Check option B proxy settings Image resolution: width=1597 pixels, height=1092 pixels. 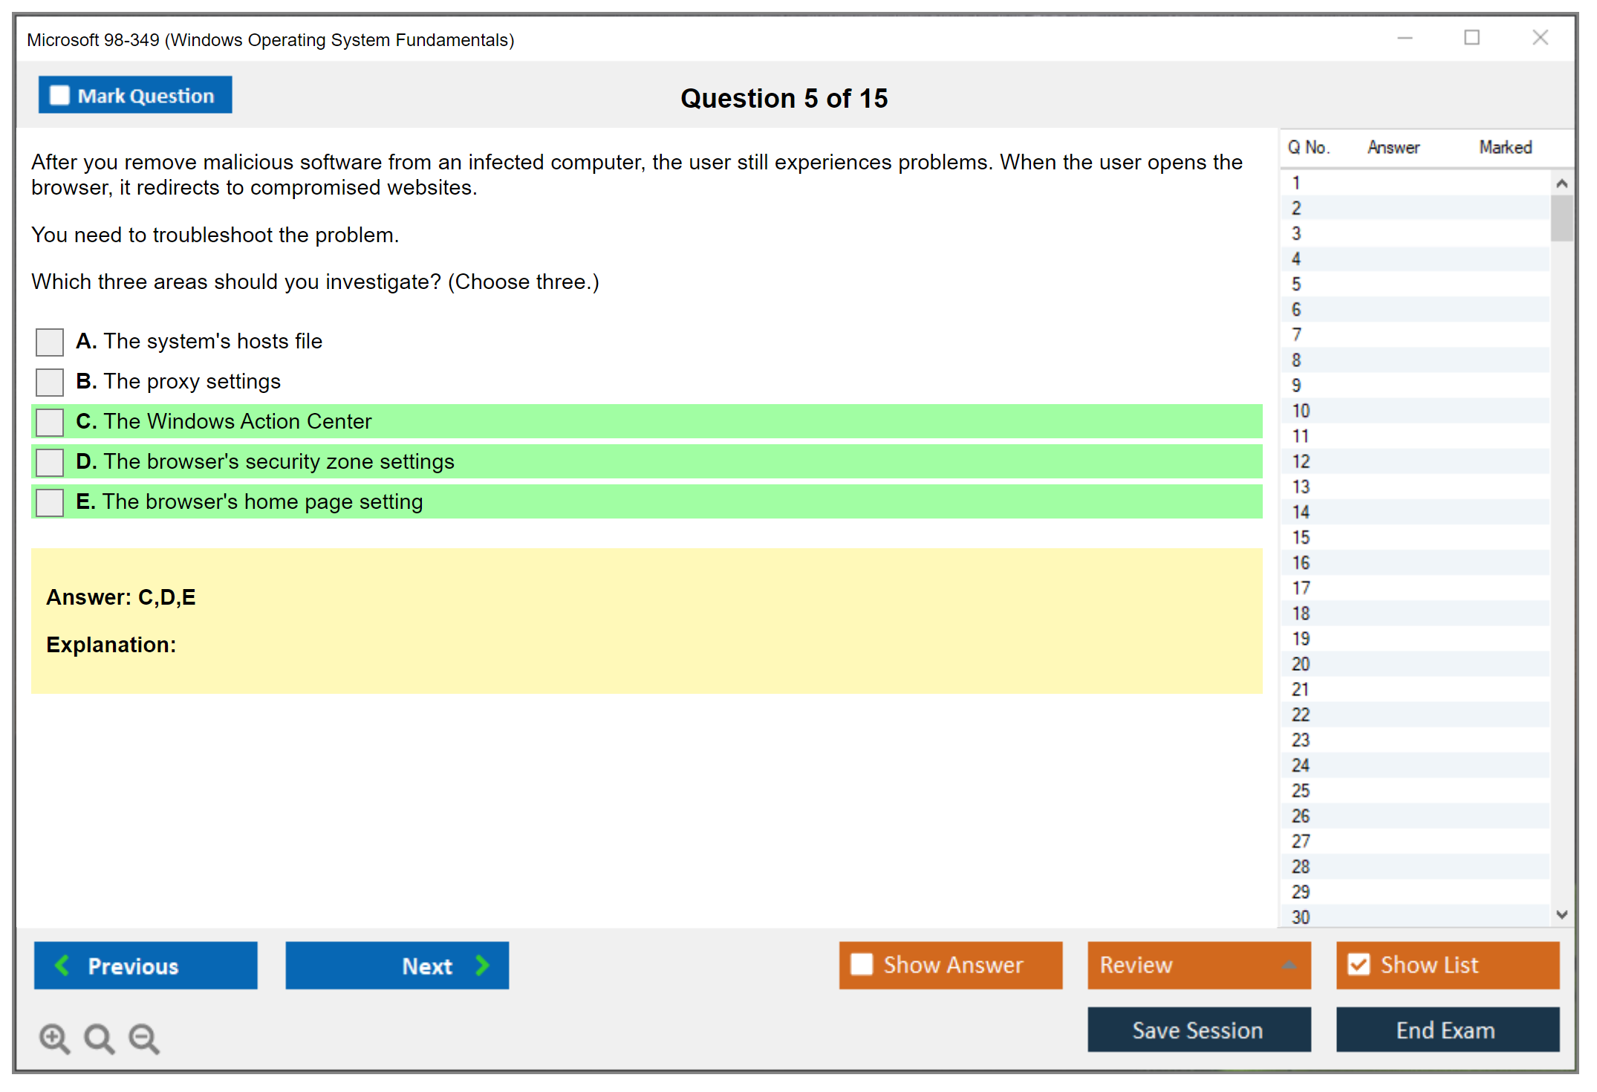[50, 383]
